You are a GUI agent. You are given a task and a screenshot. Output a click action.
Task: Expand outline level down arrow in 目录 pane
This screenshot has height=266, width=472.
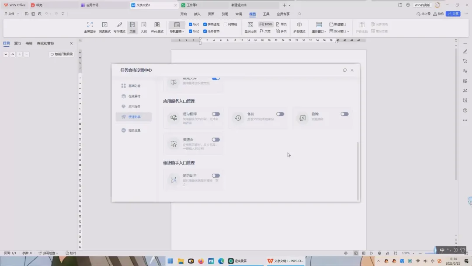pyautogui.click(x=6, y=54)
